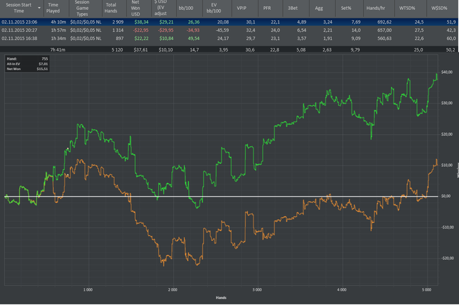Image resolution: width=459 pixels, height=305 pixels.
Task: Click hands/hr value 692,62
Action: tap(384, 22)
